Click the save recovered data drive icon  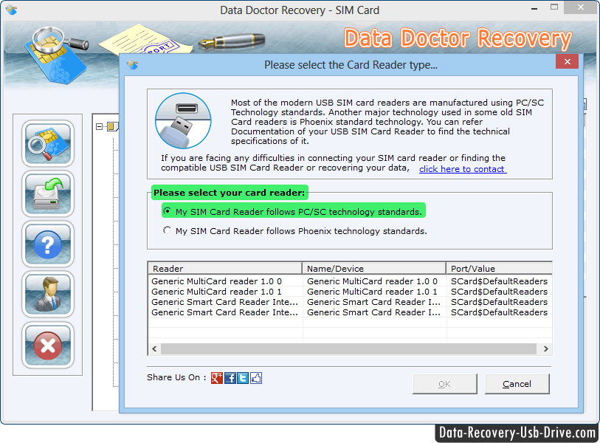coord(48,193)
